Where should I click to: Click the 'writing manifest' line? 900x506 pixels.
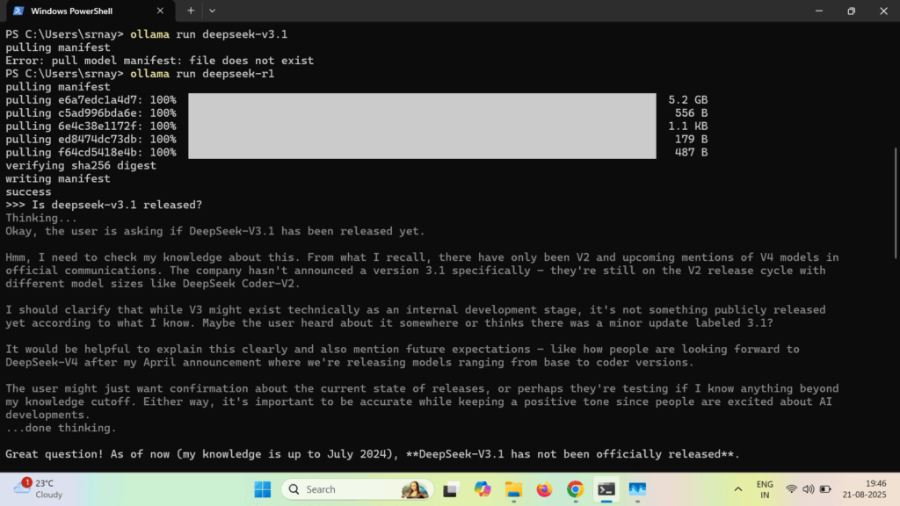point(58,178)
